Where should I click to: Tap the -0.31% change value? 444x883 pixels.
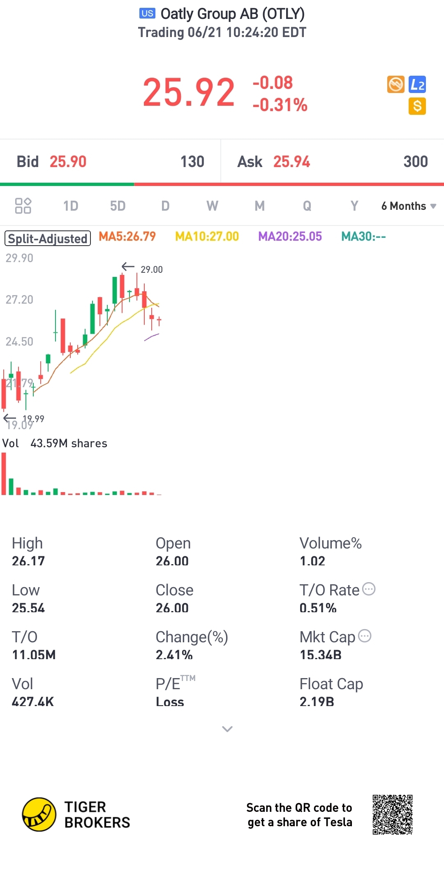click(280, 105)
